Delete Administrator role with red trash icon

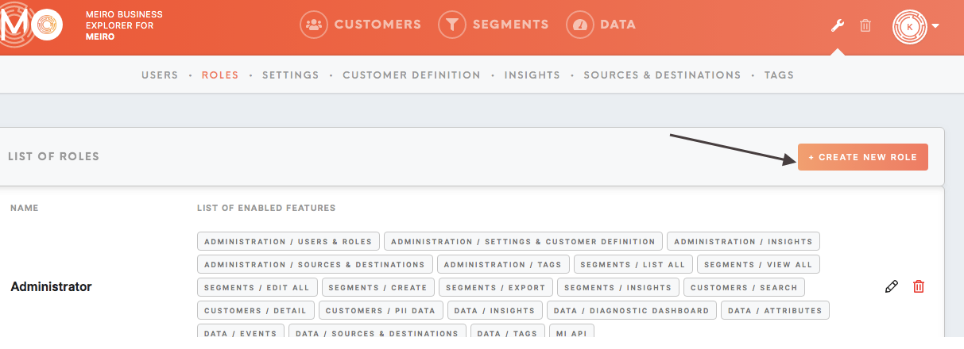click(919, 286)
